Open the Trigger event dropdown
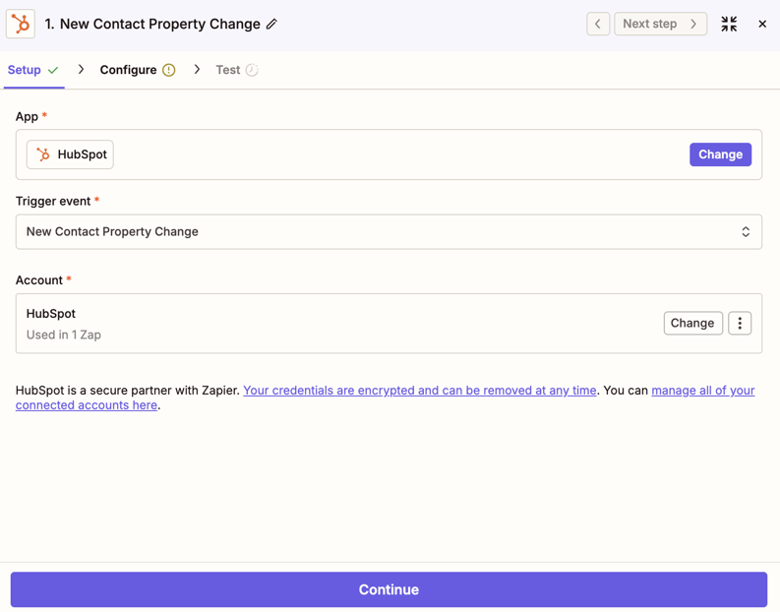Viewport: 780px width, 612px height. pos(389,232)
